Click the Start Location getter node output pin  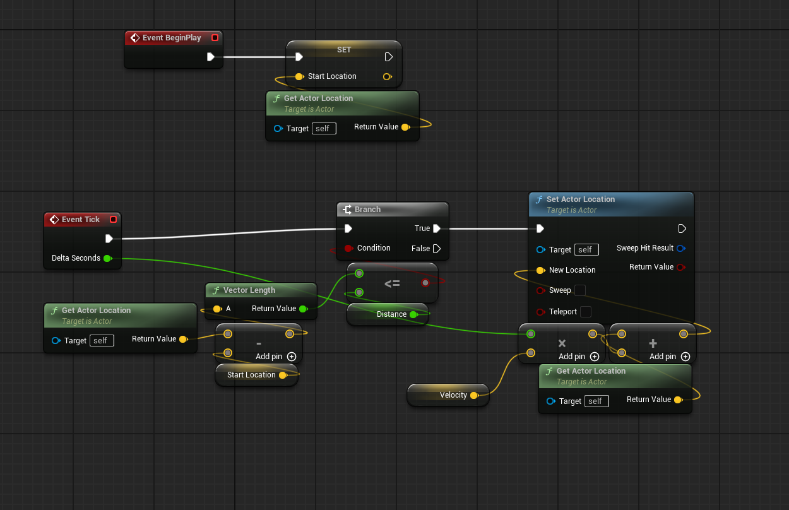coord(283,375)
